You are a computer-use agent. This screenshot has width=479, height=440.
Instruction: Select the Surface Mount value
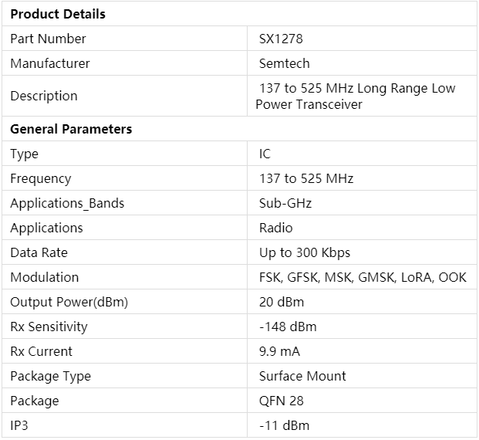coord(302,377)
